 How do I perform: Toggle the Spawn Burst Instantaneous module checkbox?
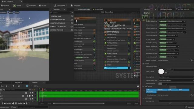[129, 40]
